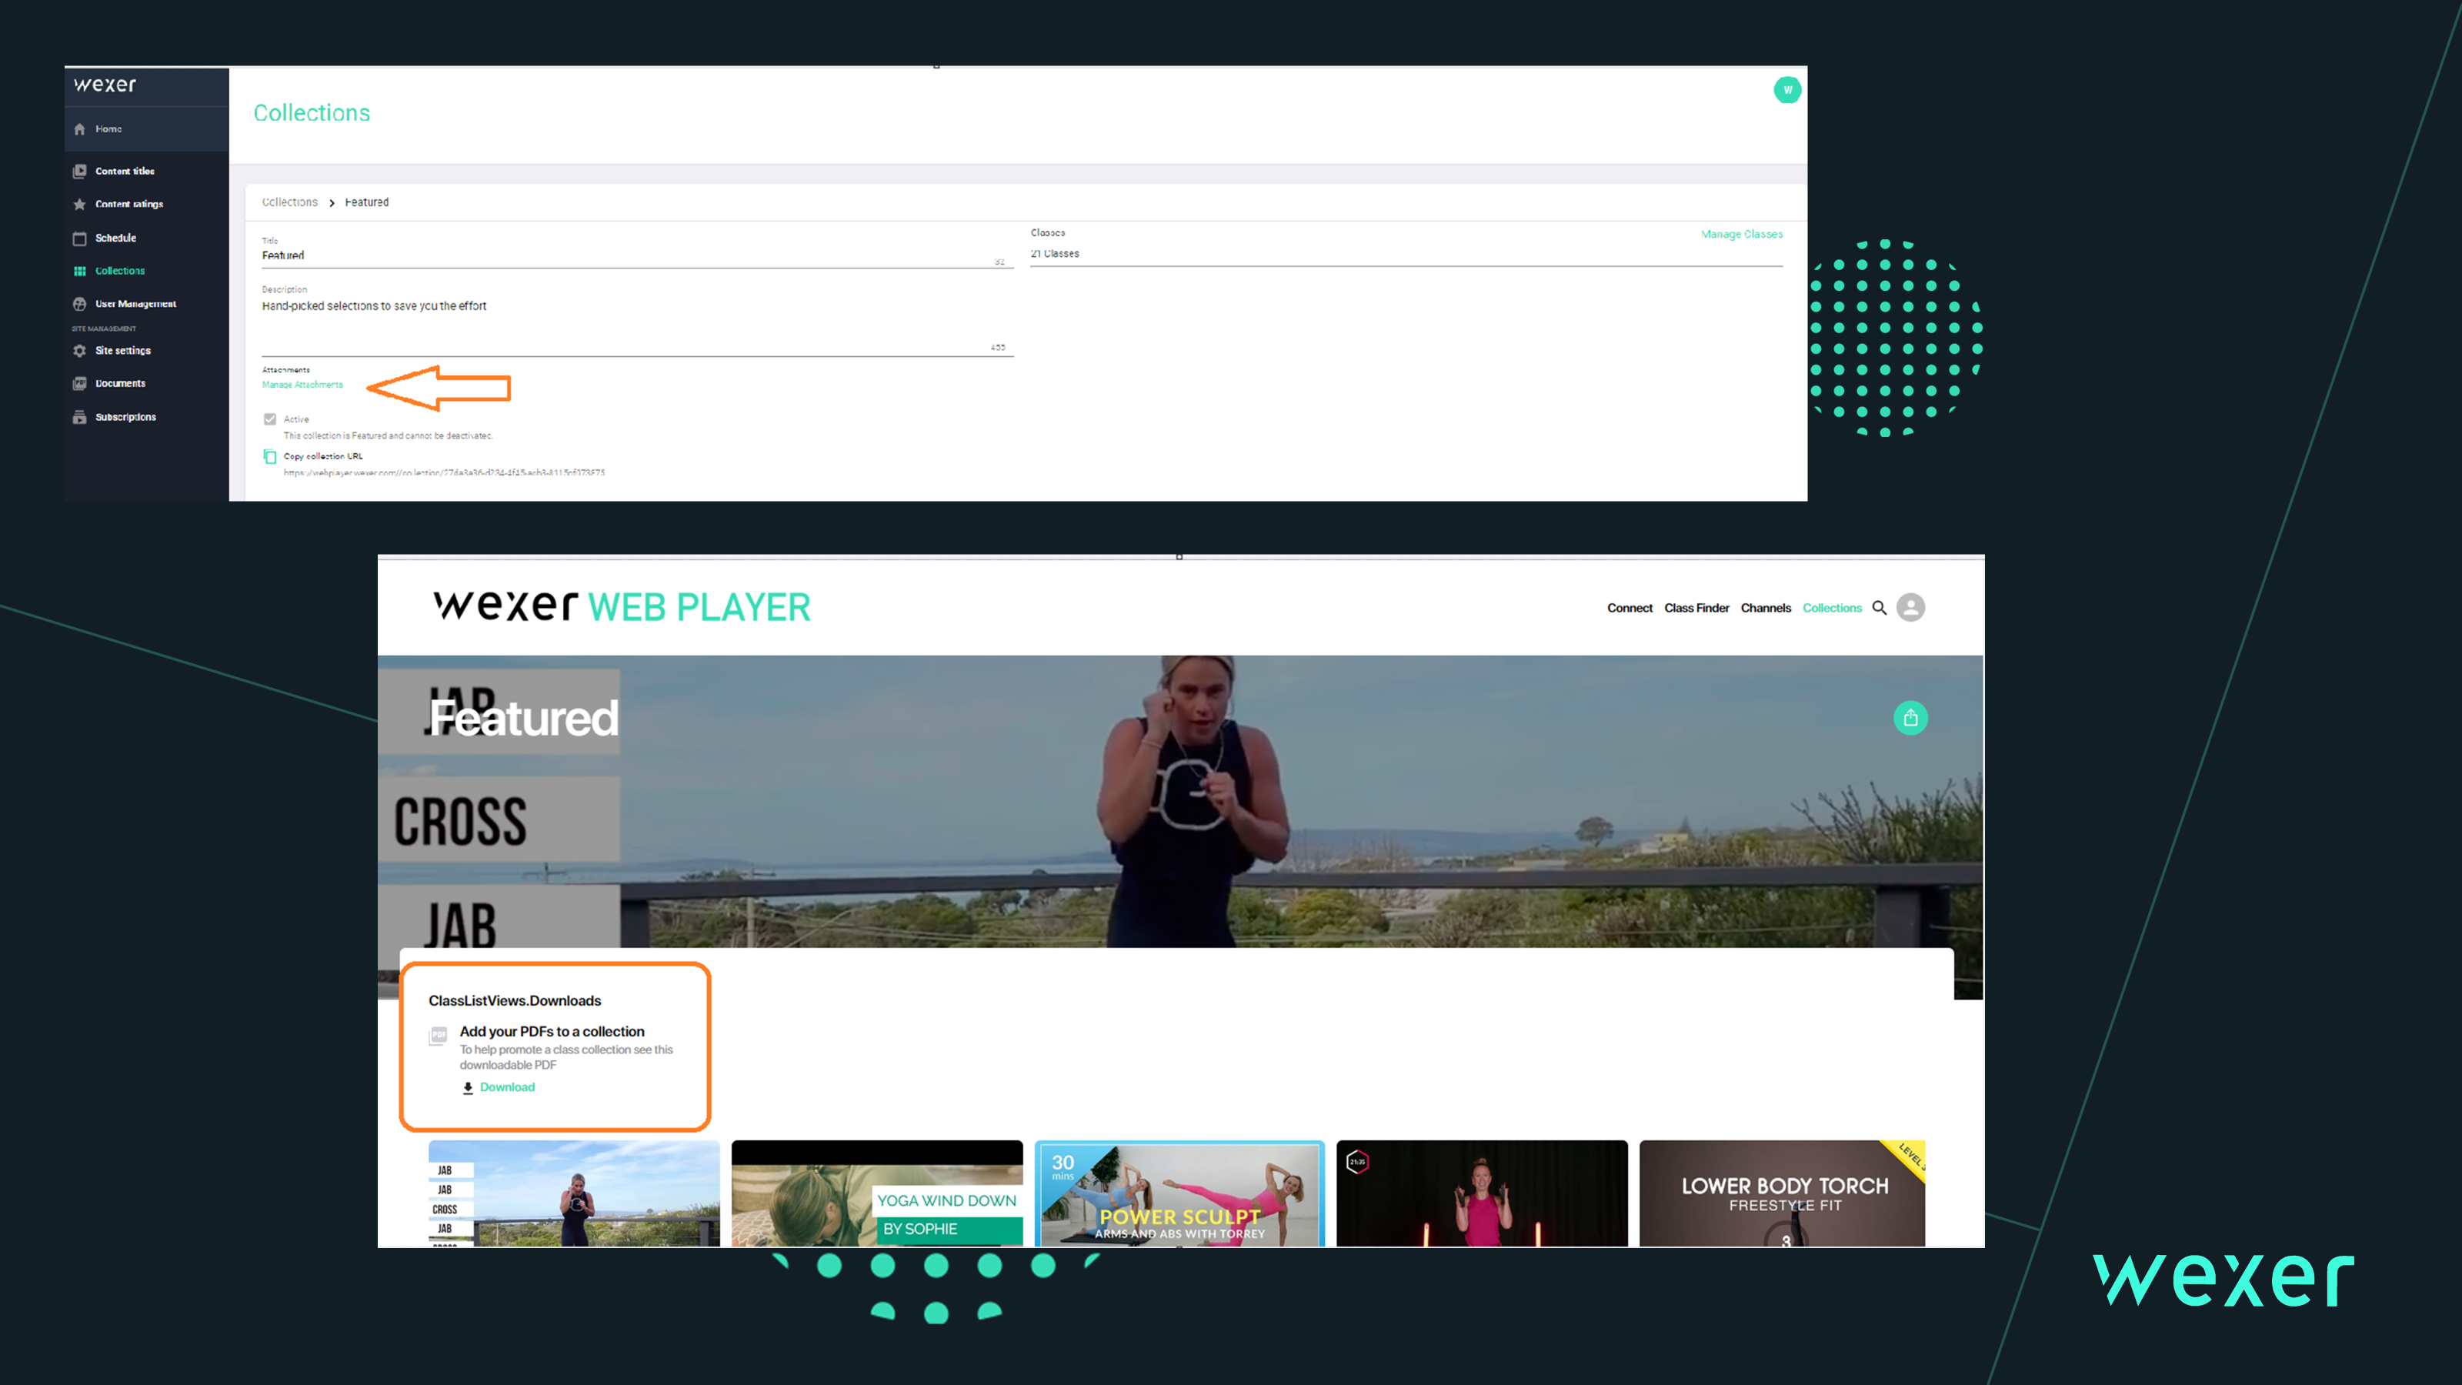Viewport: 2462px width, 1385px height.
Task: Open the dark stage pink top class thumbnail
Action: pos(1483,1193)
